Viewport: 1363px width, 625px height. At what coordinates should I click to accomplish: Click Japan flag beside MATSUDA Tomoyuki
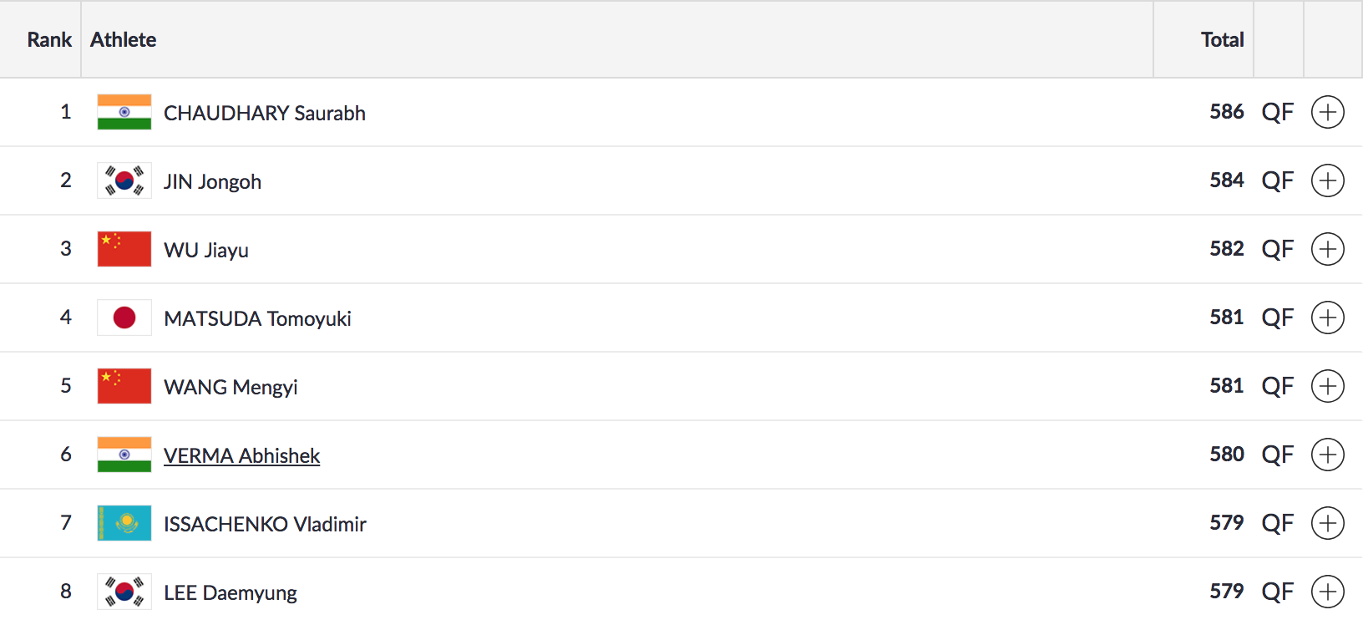(124, 318)
